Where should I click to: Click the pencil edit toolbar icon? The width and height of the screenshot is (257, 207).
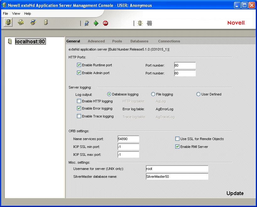pos(87,23)
